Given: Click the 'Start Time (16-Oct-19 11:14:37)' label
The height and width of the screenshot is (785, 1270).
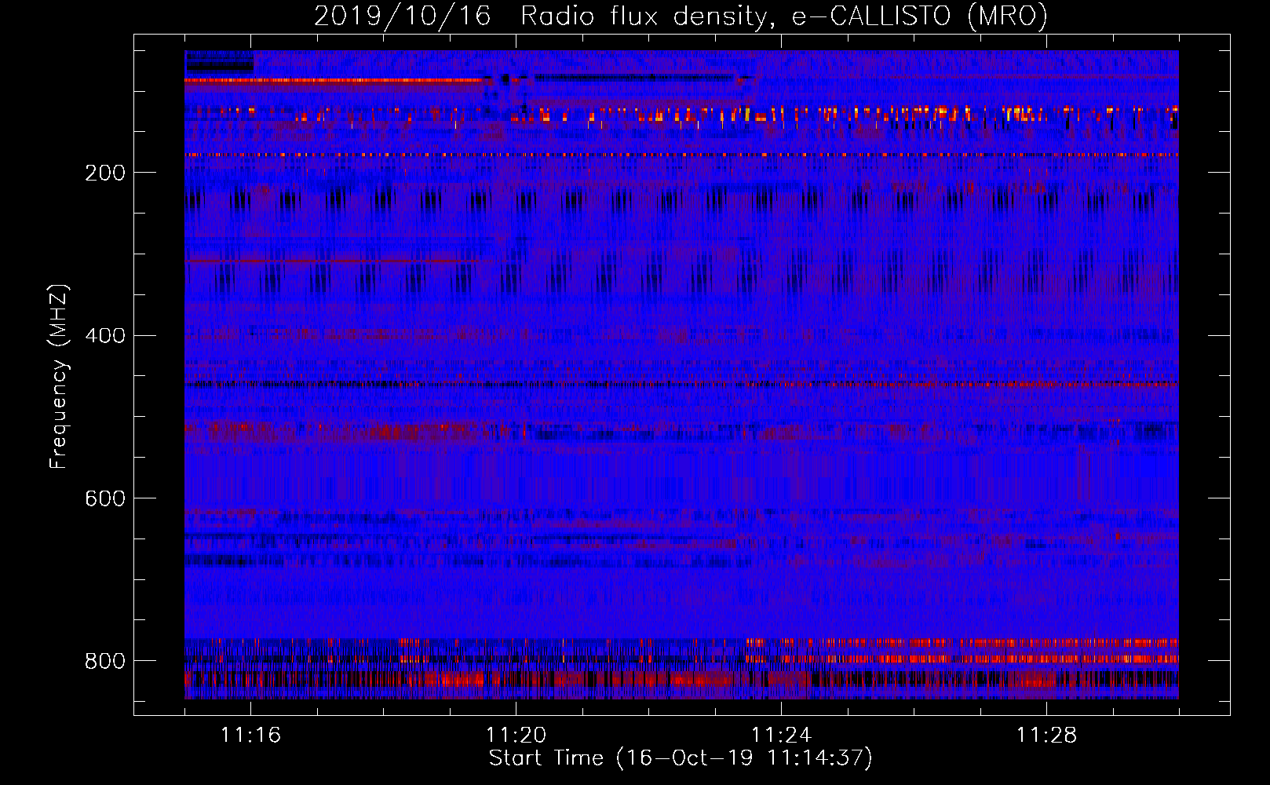Looking at the screenshot, I should (x=681, y=758).
